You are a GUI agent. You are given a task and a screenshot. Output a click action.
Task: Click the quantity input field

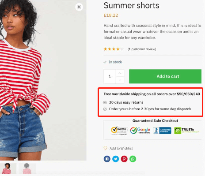[x=110, y=76]
